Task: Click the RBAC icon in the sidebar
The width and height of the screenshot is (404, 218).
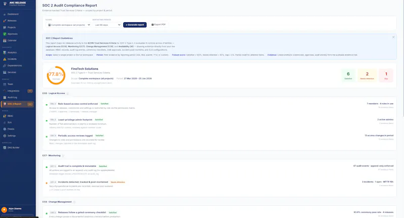Action: (5, 116)
